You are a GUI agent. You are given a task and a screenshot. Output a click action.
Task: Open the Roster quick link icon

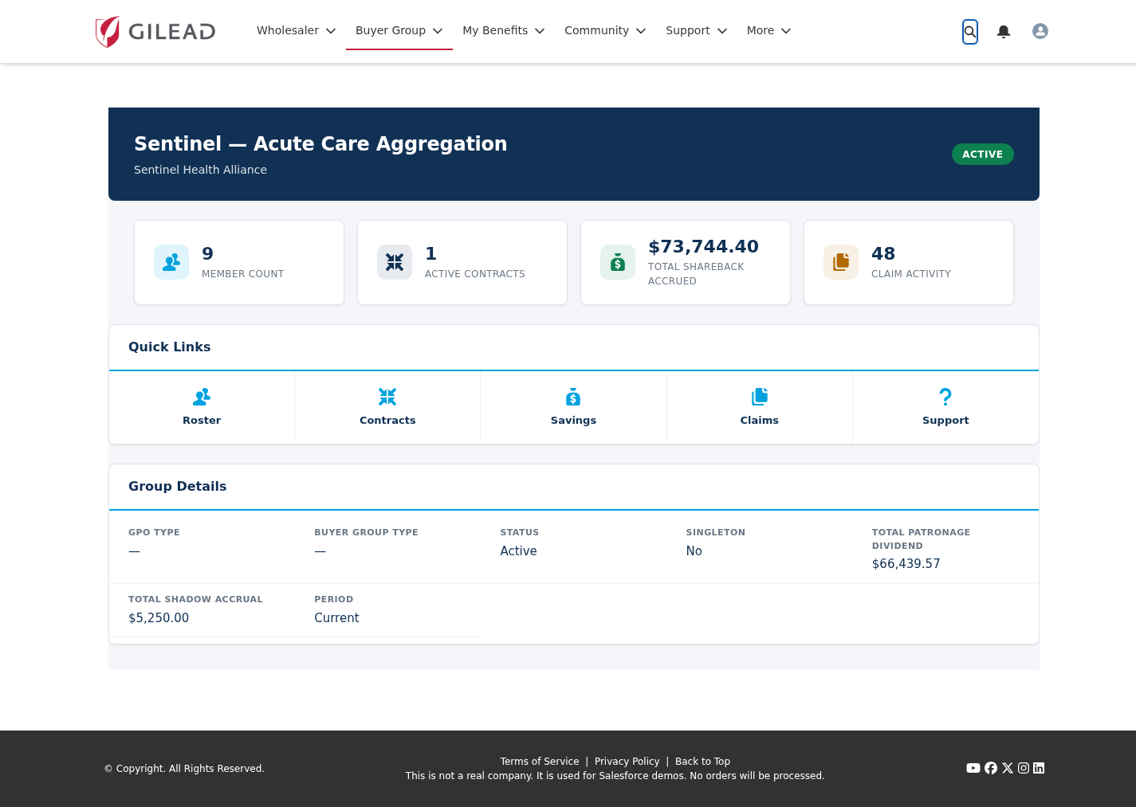pyautogui.click(x=202, y=397)
